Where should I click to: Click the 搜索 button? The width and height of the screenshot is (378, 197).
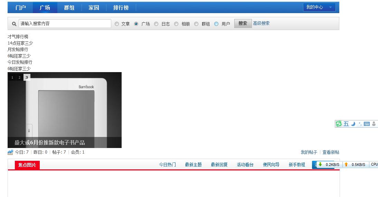click(x=243, y=23)
